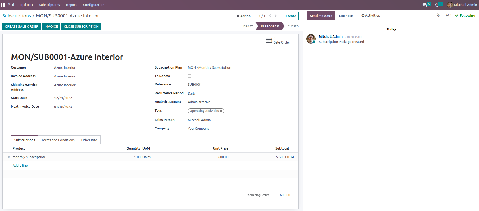
Task: Click Next Invoice Date 01/18/2023
Action: 63,107
